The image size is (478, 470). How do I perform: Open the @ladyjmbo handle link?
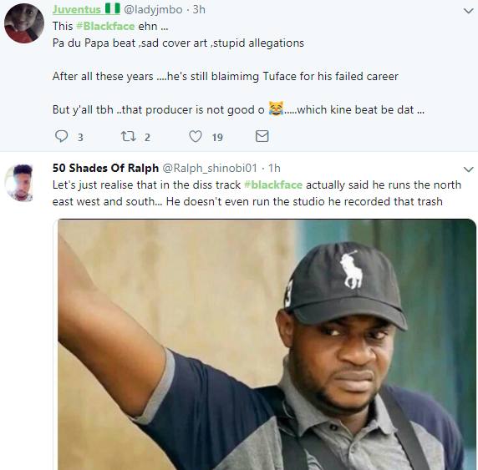coord(153,10)
